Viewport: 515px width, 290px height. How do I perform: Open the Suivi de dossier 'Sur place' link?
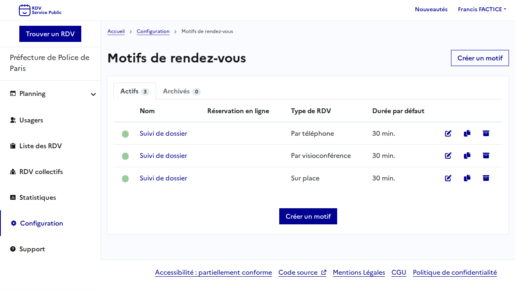coord(163,178)
